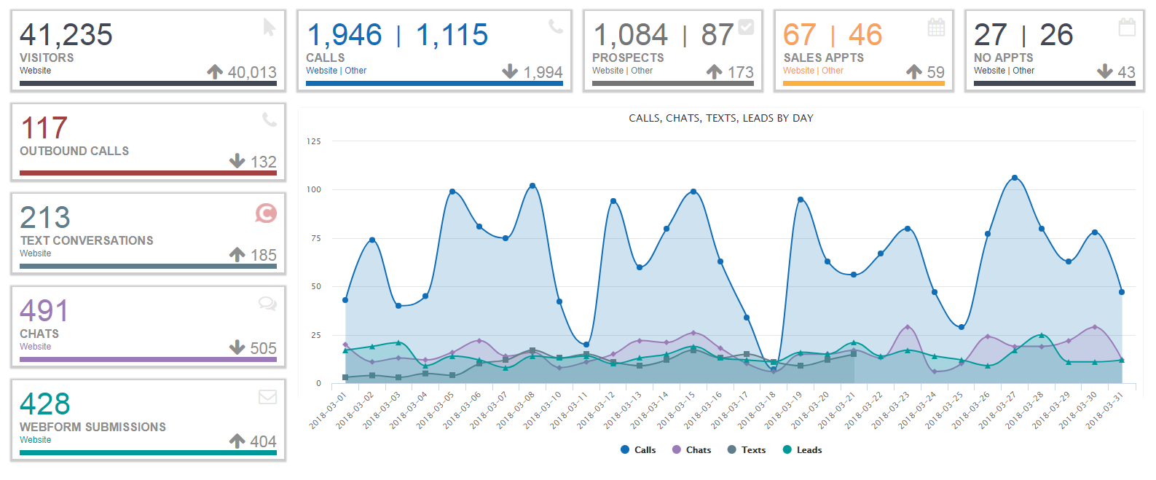Toggle the Texts series in chart legend
The width and height of the screenshot is (1156, 480).
point(747,450)
